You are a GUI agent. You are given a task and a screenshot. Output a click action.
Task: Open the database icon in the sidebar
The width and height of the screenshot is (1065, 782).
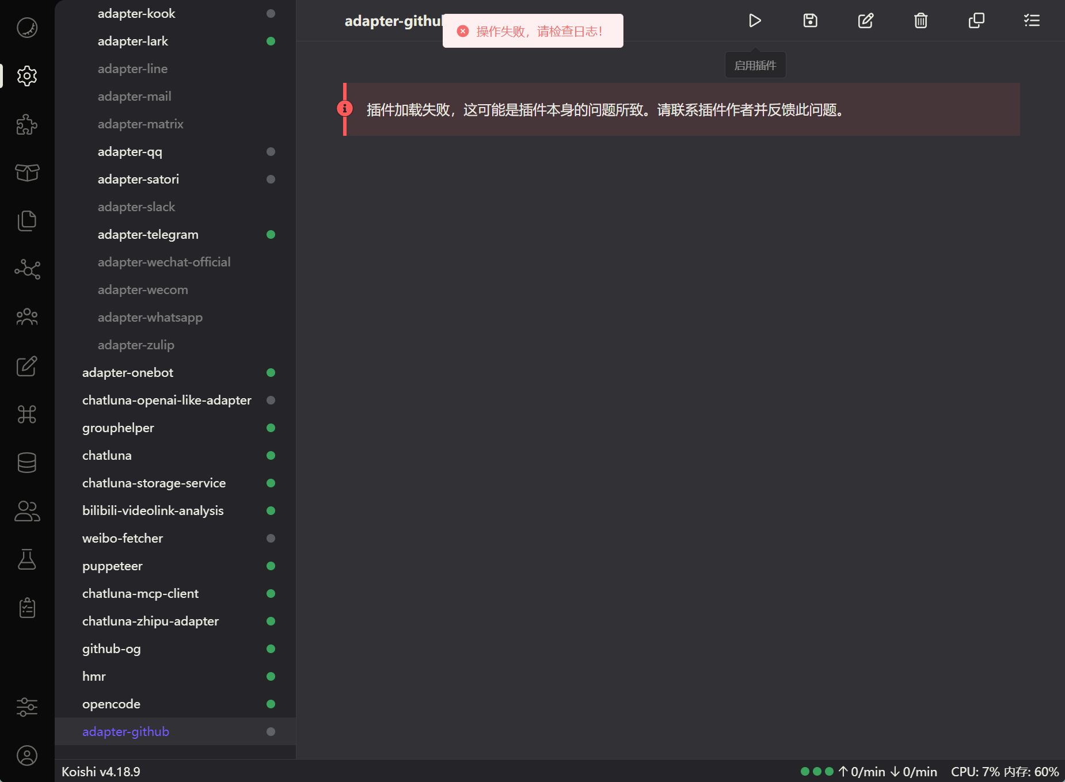pos(27,463)
